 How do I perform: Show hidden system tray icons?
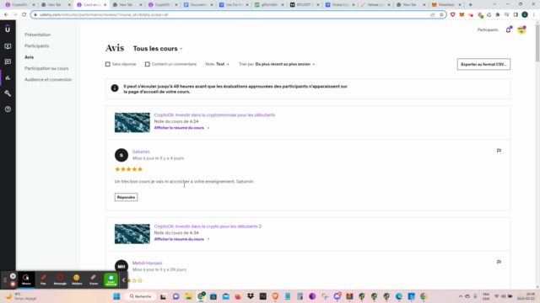click(x=461, y=296)
